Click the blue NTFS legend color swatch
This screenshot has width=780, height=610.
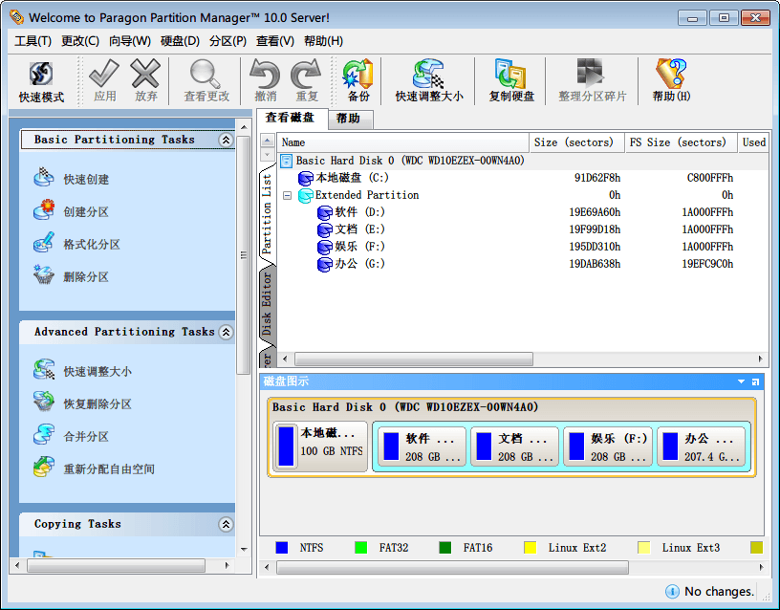282,548
